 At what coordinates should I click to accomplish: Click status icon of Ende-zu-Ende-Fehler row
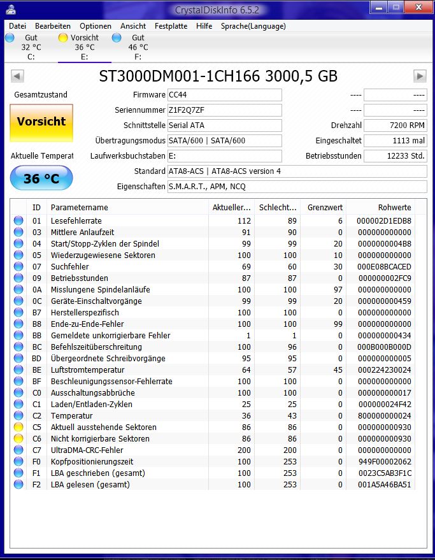point(18,324)
